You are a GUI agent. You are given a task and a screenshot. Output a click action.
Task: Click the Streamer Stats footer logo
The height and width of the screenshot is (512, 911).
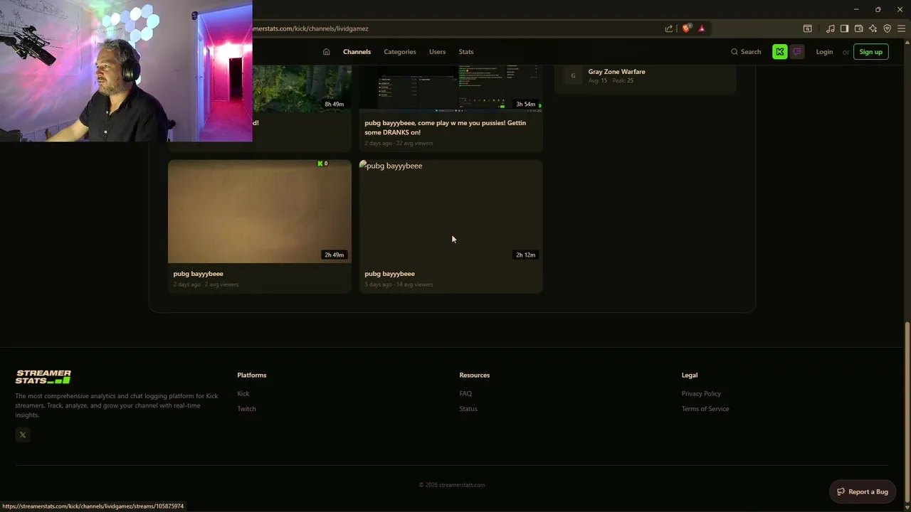pos(43,377)
